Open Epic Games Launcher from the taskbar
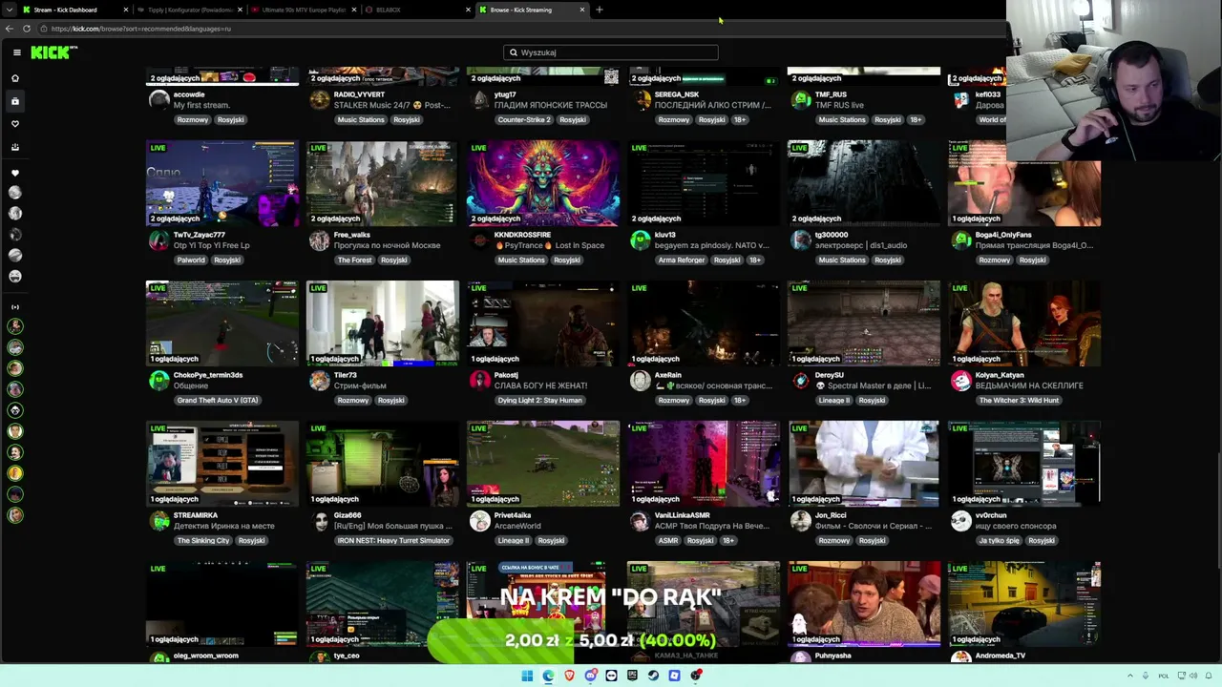The image size is (1222, 687). pos(633,676)
